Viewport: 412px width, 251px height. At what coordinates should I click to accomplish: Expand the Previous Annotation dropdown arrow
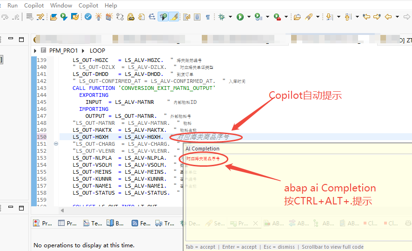pos(357,17)
